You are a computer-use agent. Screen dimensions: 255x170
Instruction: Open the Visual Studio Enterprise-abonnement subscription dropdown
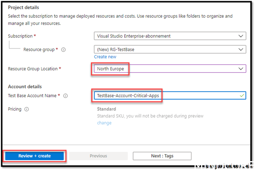[170, 36]
